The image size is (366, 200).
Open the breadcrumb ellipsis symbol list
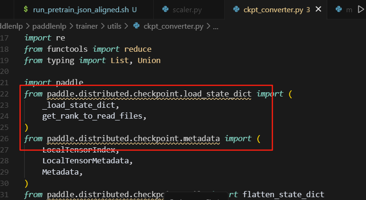216,26
